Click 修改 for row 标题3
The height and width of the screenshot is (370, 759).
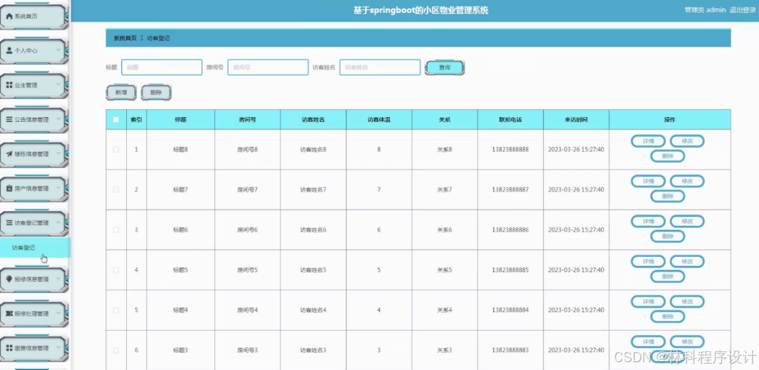687,342
